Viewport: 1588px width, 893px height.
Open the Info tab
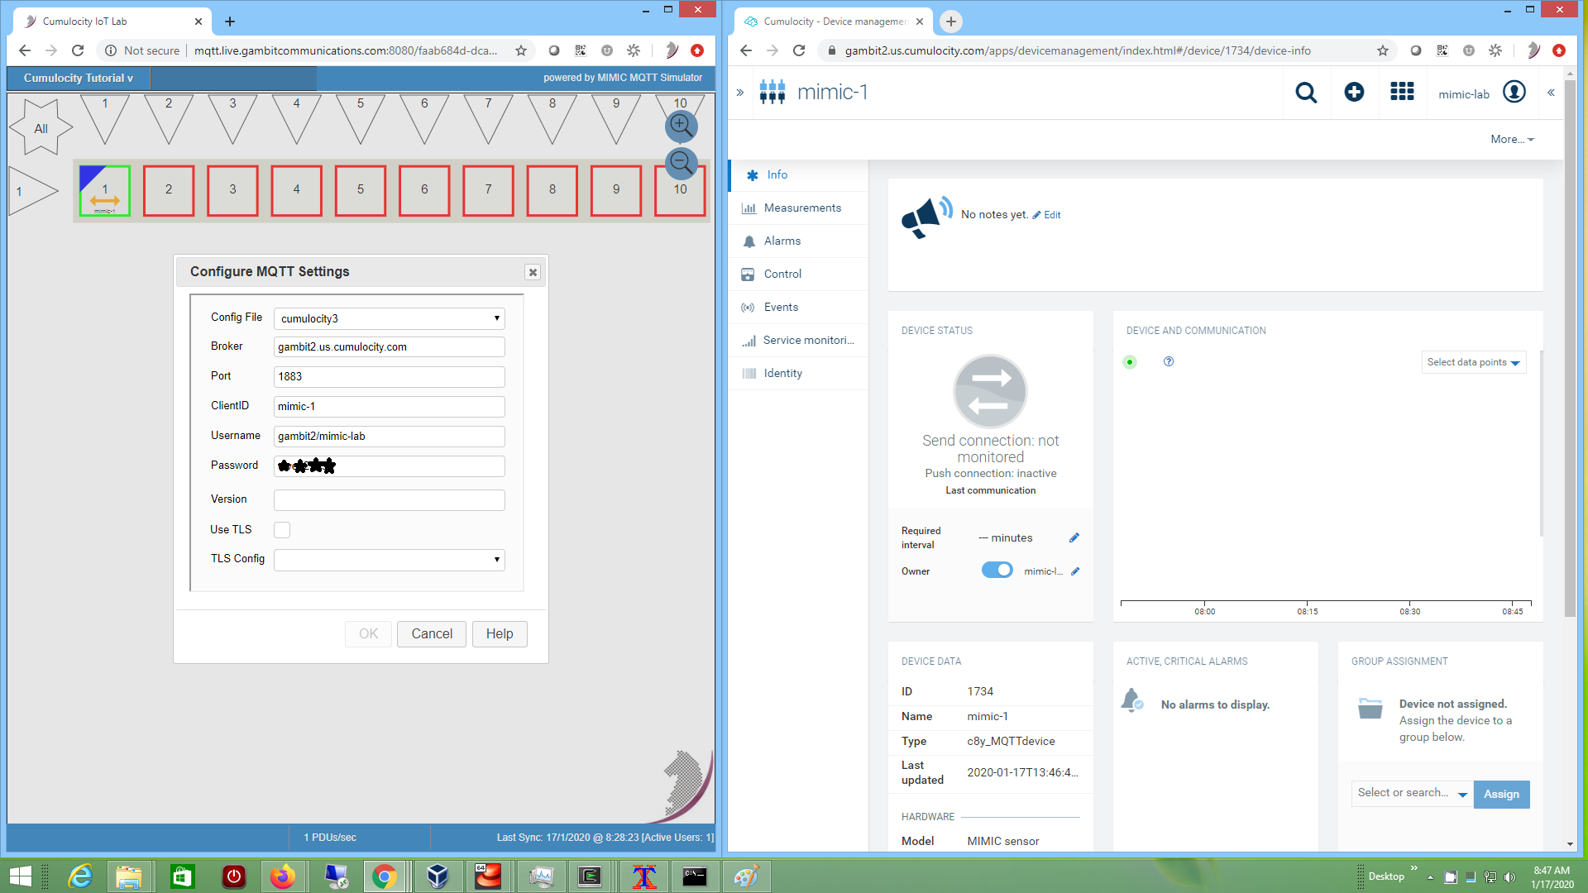click(799, 175)
